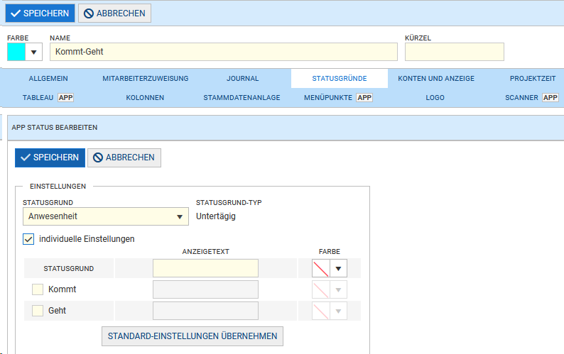The image size is (564, 354).
Task: Open the Konten und Anzeige tab
Action: click(x=436, y=78)
